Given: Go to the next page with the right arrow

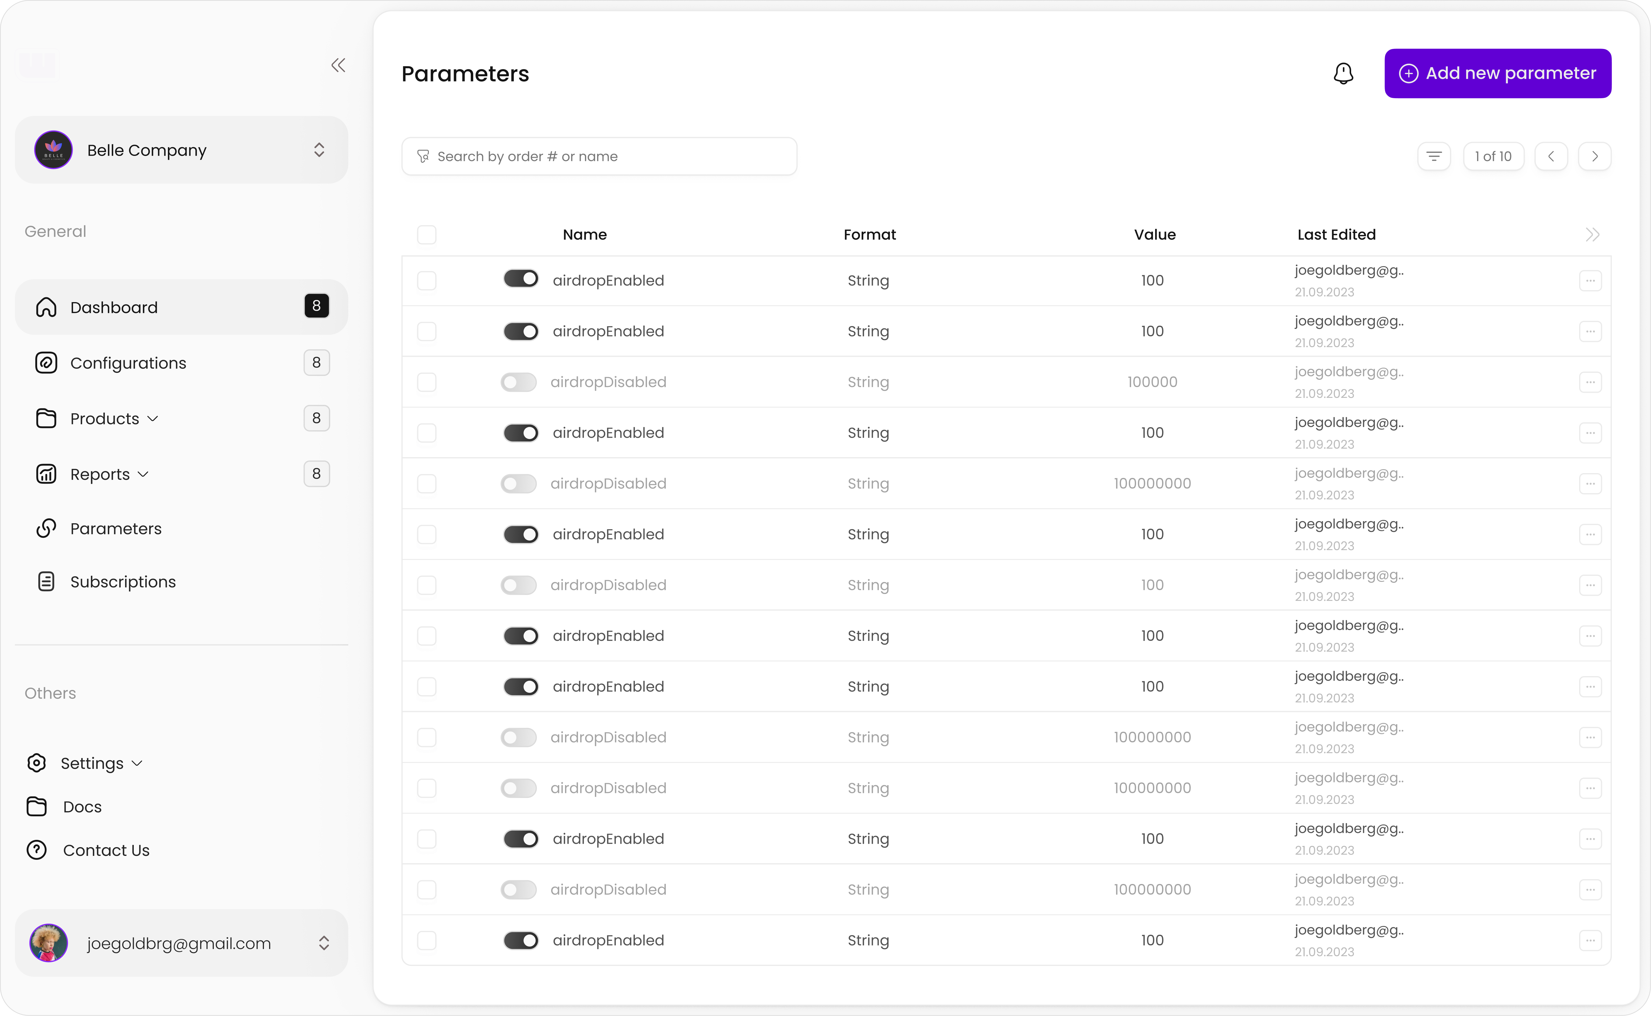Looking at the screenshot, I should point(1595,156).
